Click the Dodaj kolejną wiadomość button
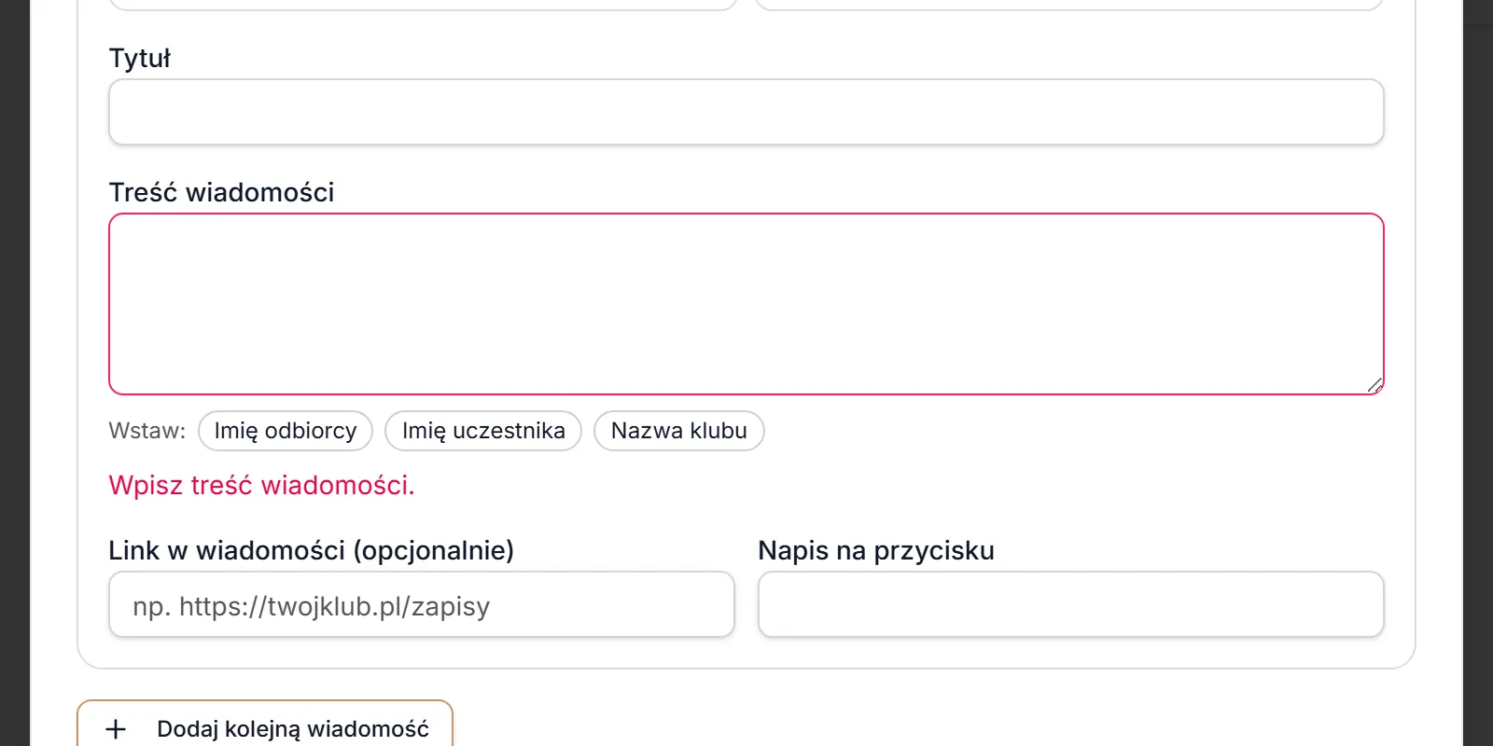The width and height of the screenshot is (1493, 746). (265, 727)
